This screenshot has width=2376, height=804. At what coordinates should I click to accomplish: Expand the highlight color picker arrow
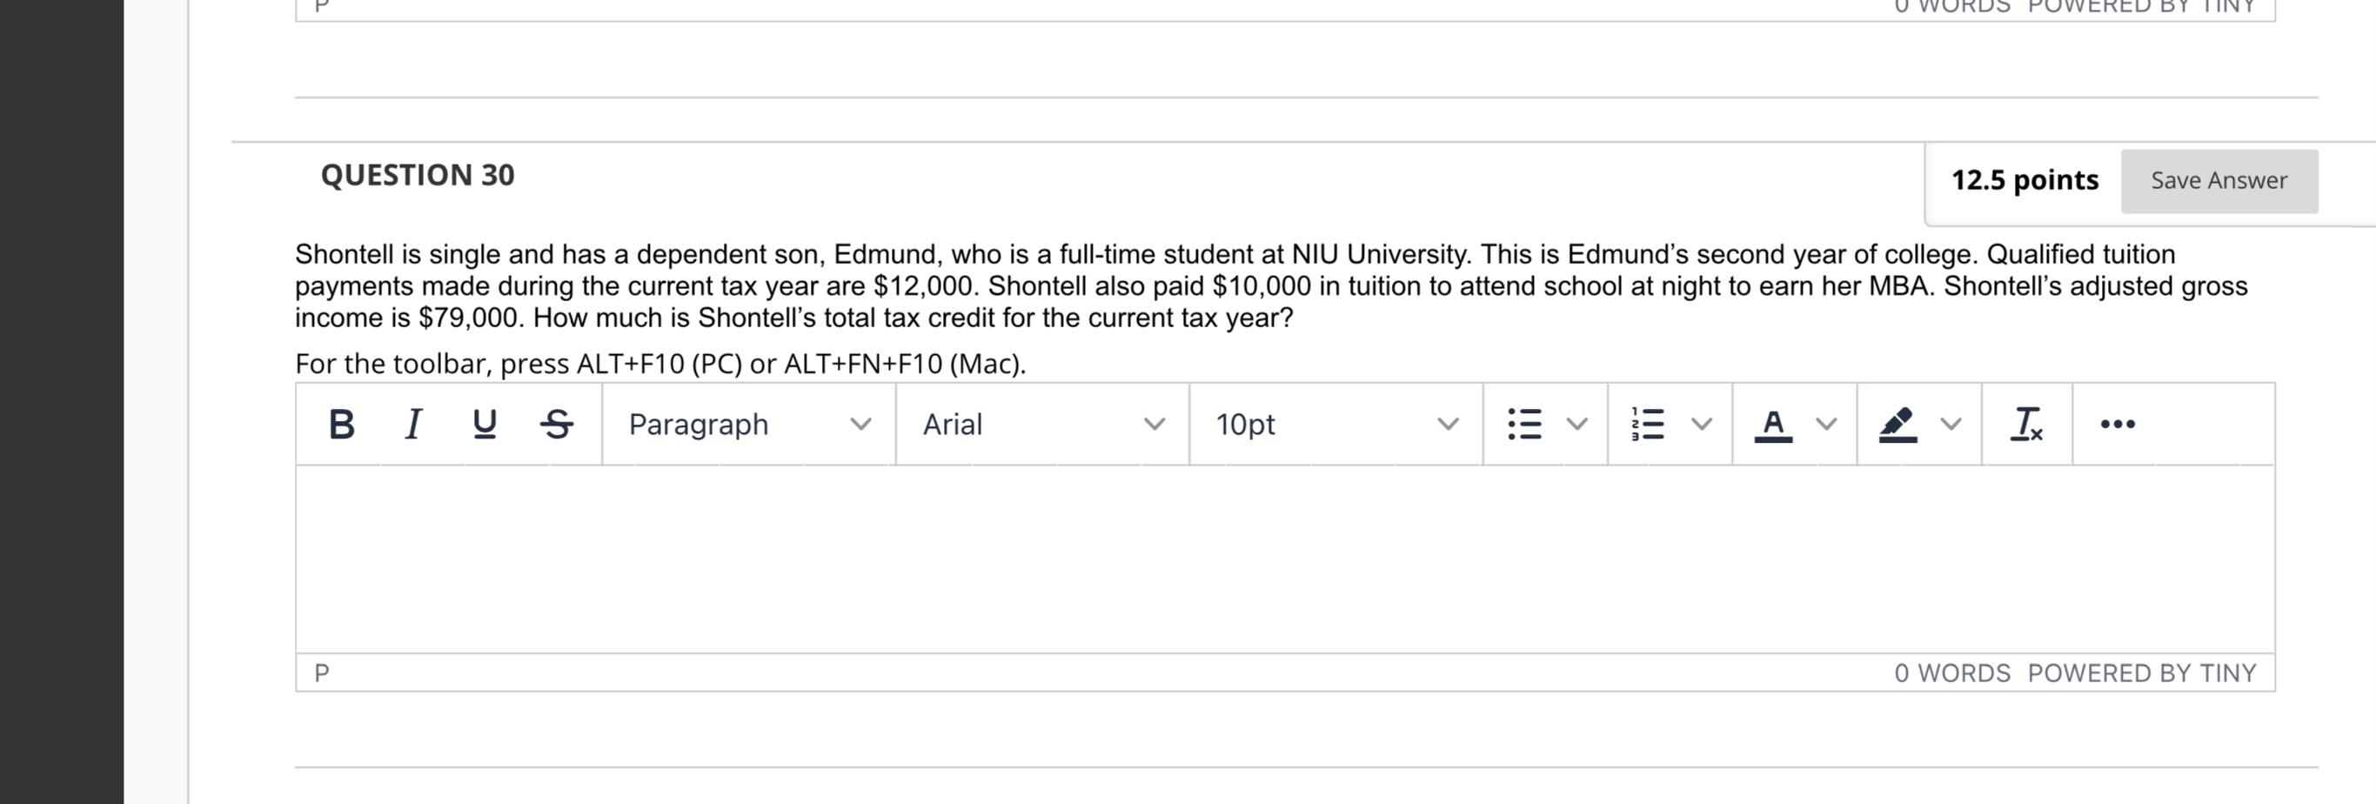click(x=1951, y=424)
